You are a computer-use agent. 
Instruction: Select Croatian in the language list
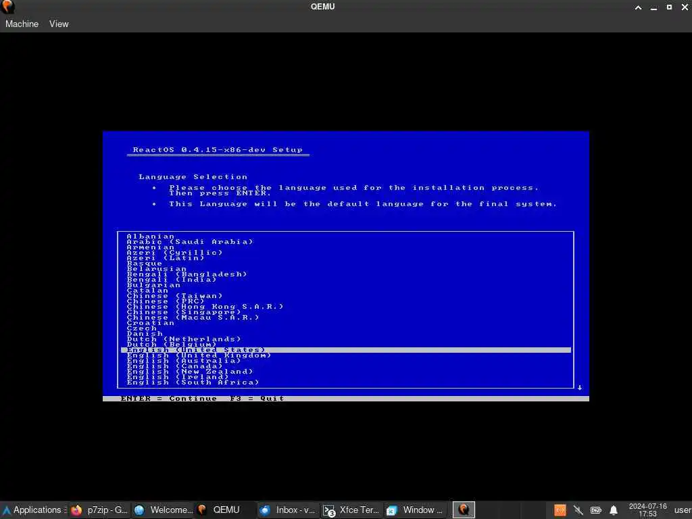pos(151,323)
